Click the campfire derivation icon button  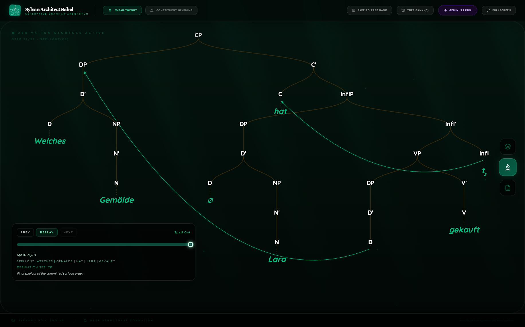508,167
